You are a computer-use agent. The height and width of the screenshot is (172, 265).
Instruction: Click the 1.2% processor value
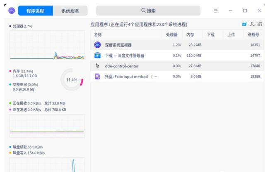[x=177, y=45]
